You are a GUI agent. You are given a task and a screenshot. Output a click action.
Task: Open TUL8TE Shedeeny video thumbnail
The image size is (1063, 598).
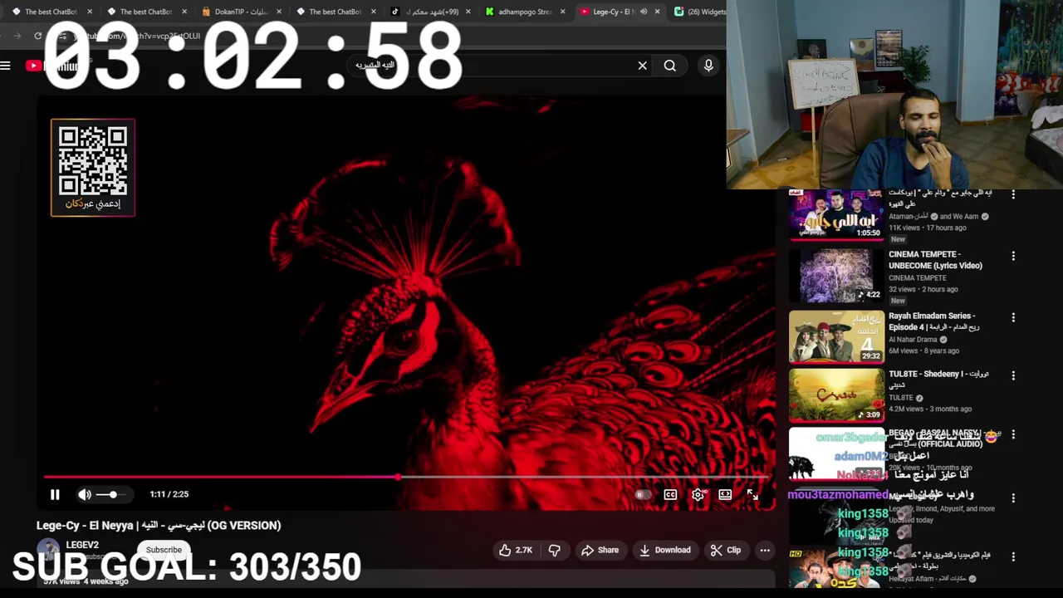(836, 395)
